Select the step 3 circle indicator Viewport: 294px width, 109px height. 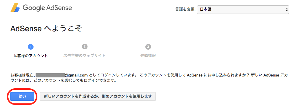pyautogui.click(x=148, y=47)
